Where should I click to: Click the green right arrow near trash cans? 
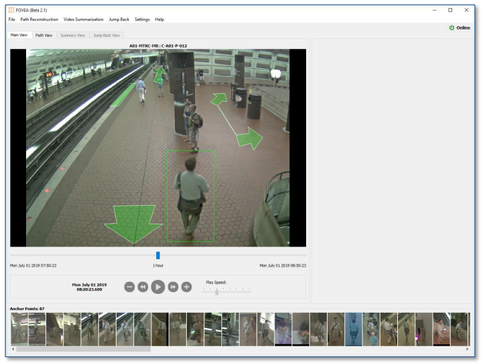[x=250, y=139]
